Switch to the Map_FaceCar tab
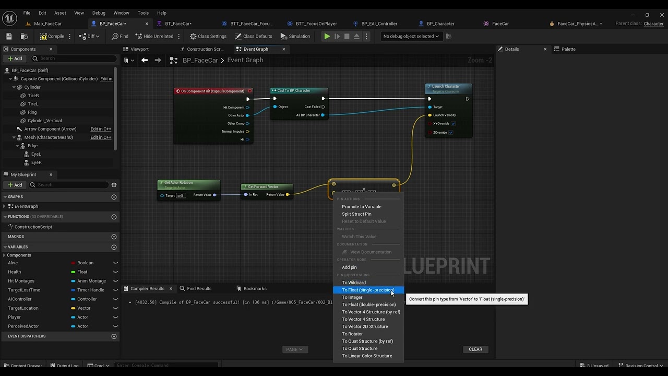This screenshot has width=668, height=376. [47, 23]
